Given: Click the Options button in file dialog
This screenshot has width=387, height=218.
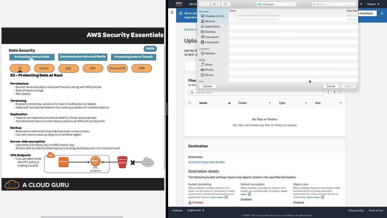Looking at the screenshot, I should [207, 86].
